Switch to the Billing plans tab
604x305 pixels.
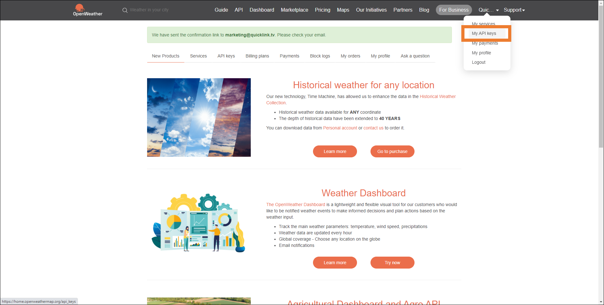coord(257,56)
